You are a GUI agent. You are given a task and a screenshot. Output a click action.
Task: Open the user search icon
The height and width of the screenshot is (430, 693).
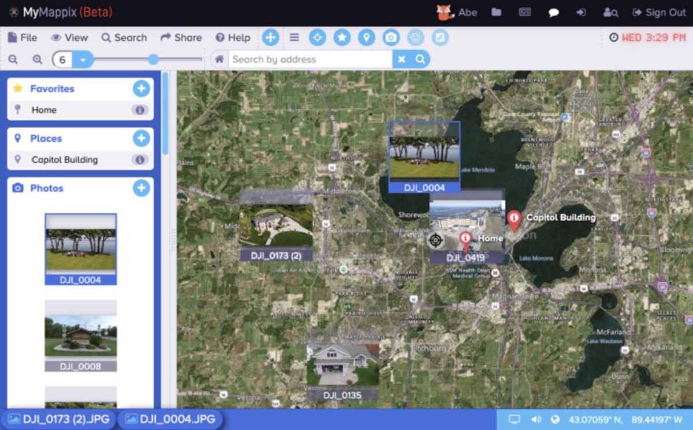[x=610, y=12]
